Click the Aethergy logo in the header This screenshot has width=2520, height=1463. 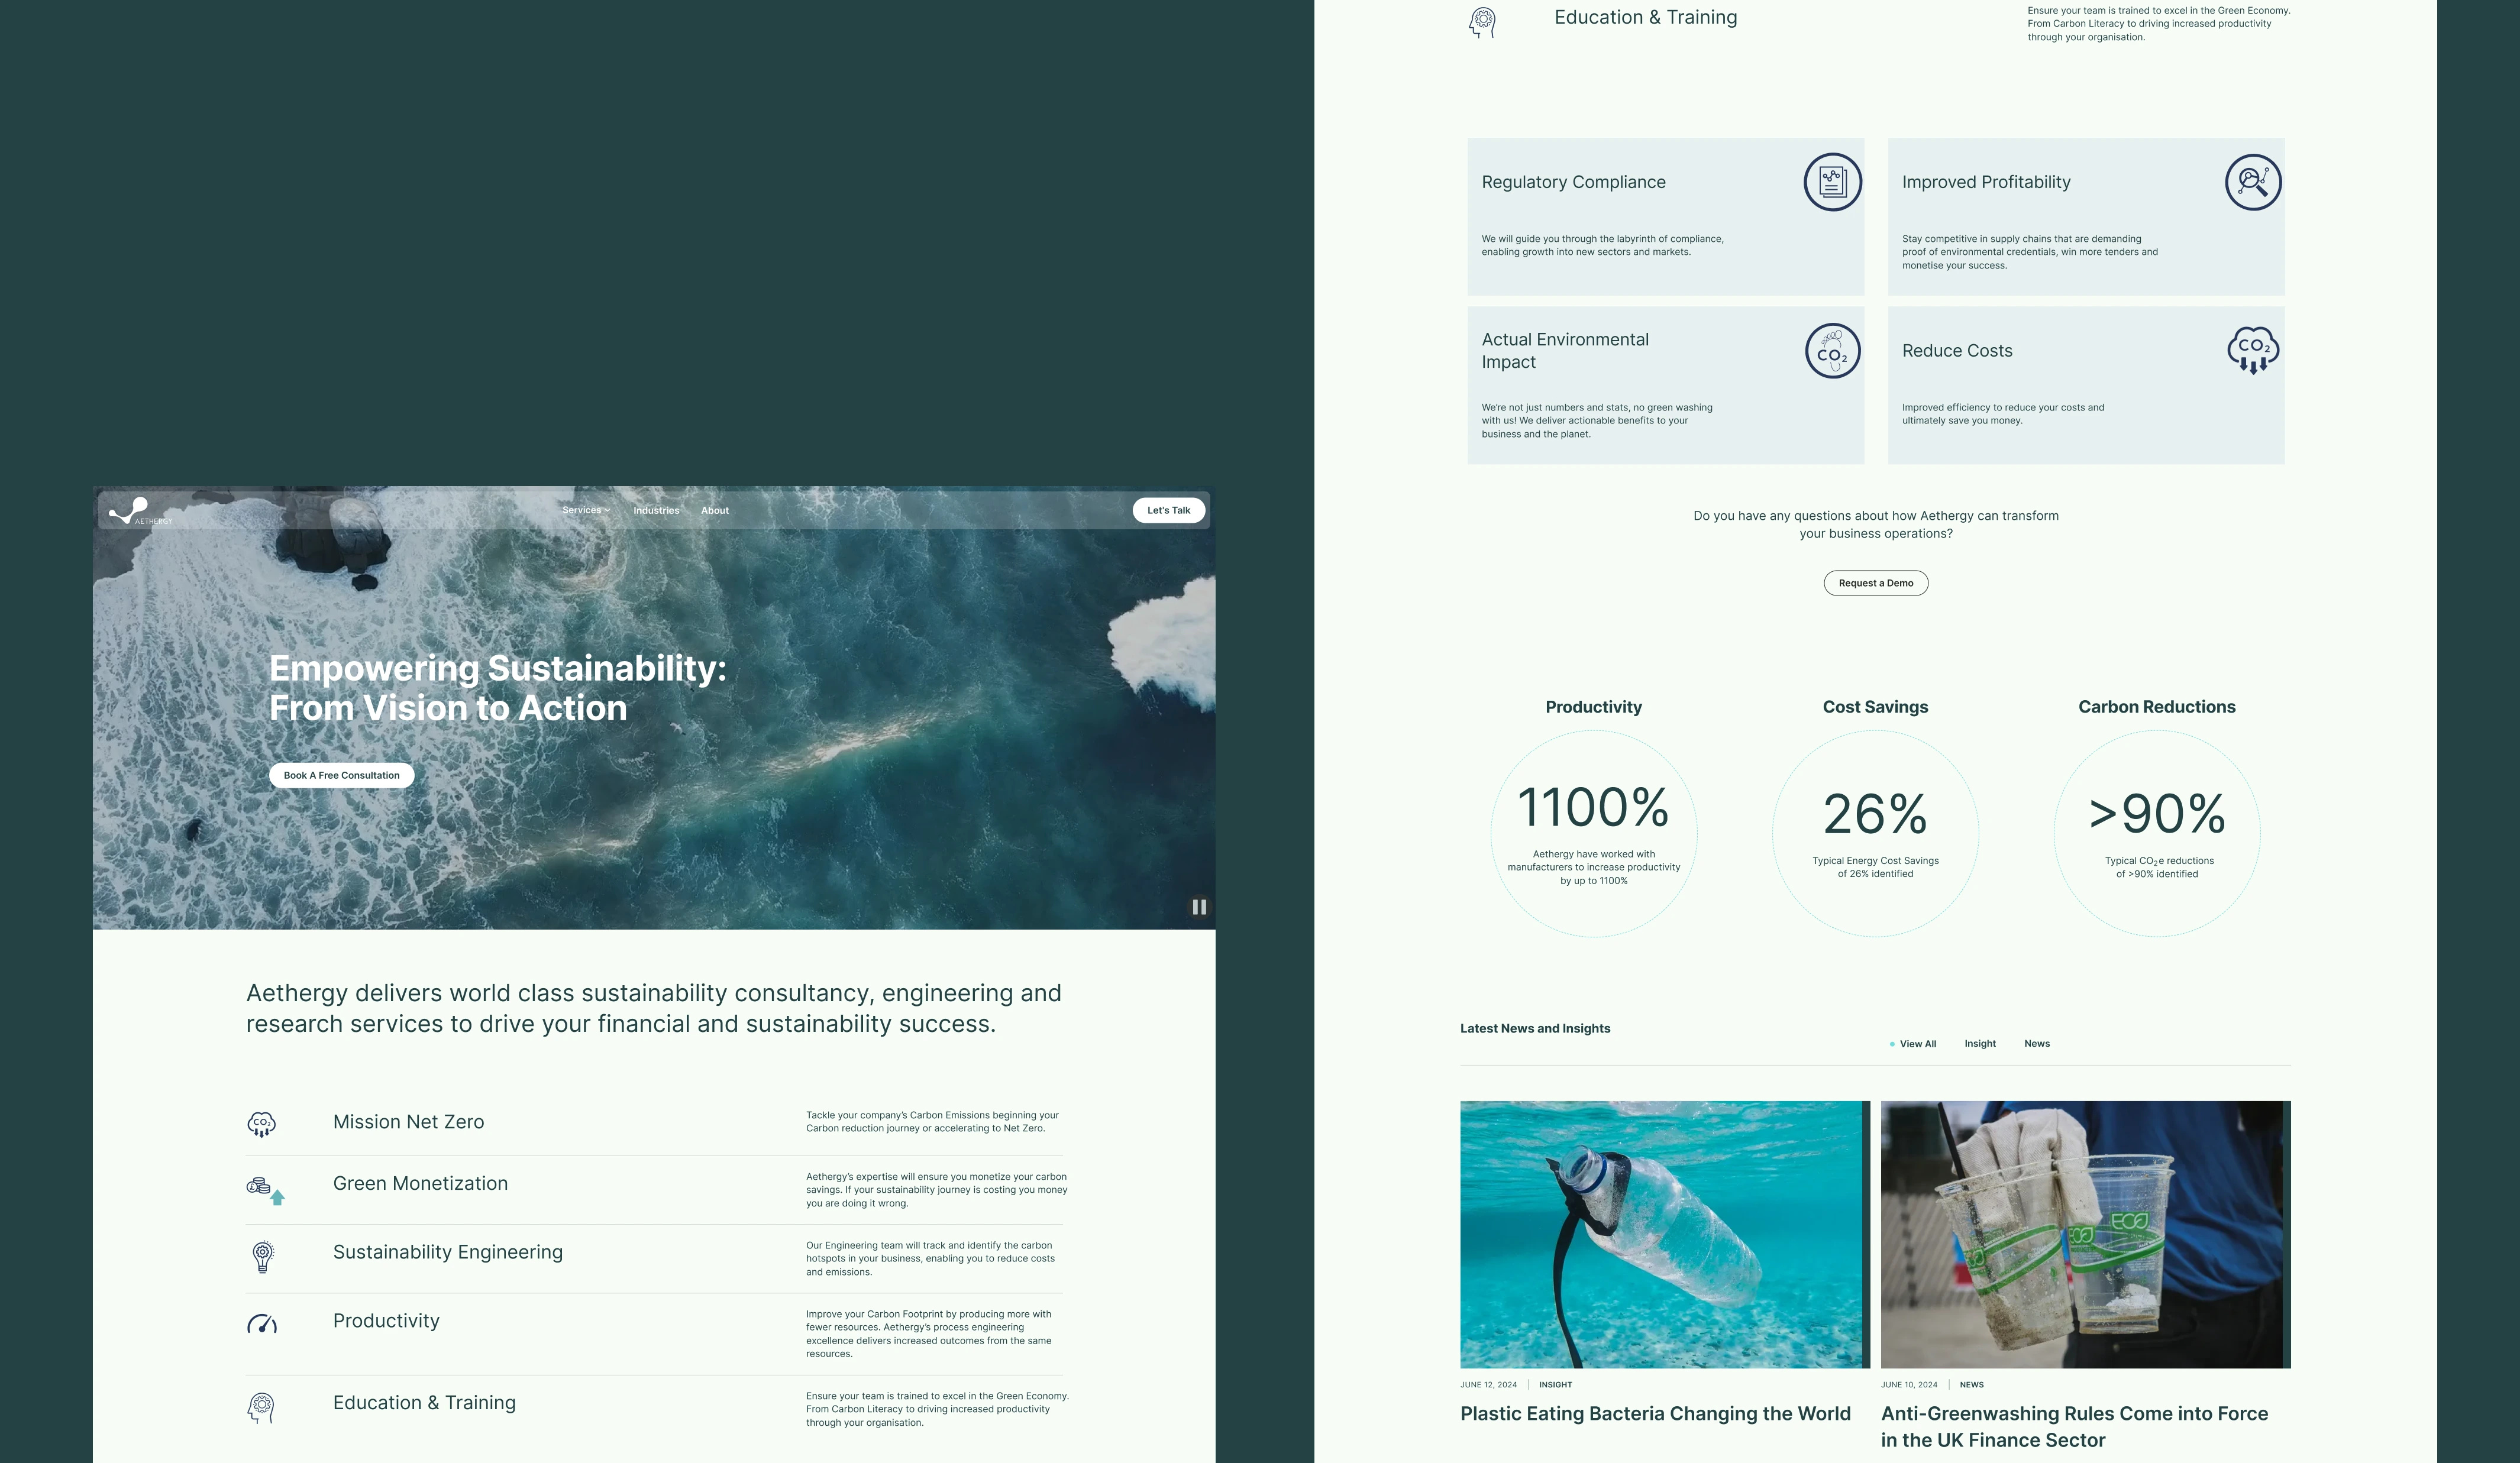[140, 510]
